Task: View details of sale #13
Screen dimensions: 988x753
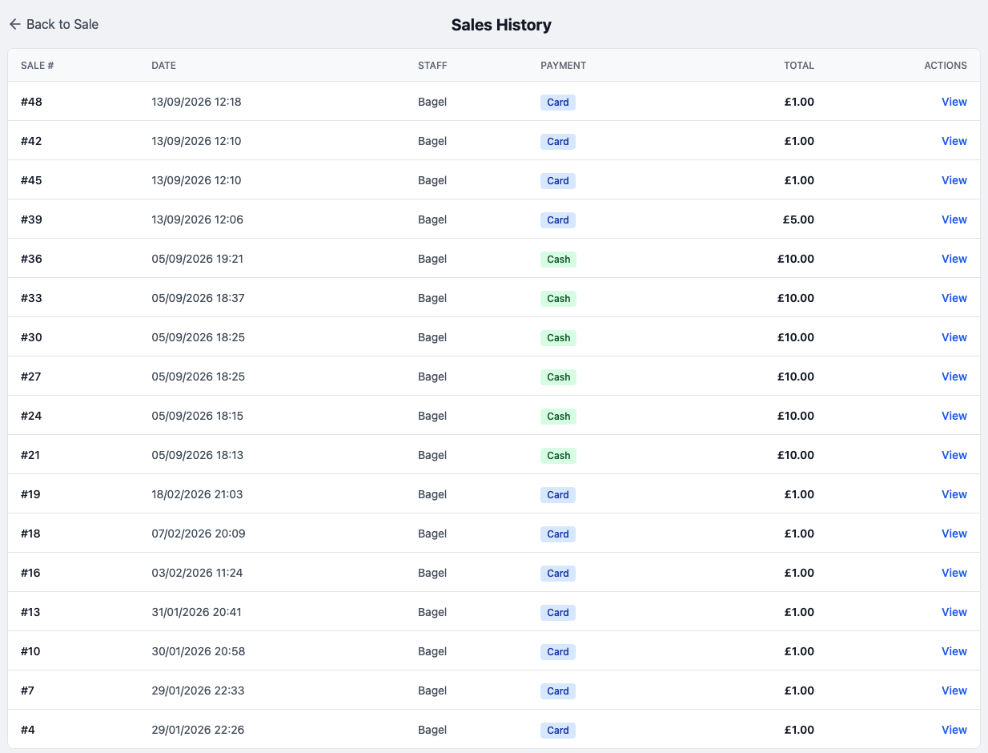Action: pos(954,612)
